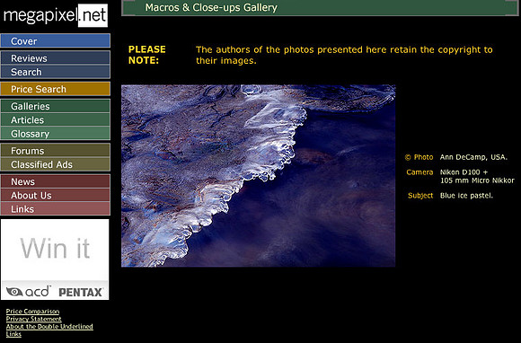Open the Cover page

click(55, 40)
